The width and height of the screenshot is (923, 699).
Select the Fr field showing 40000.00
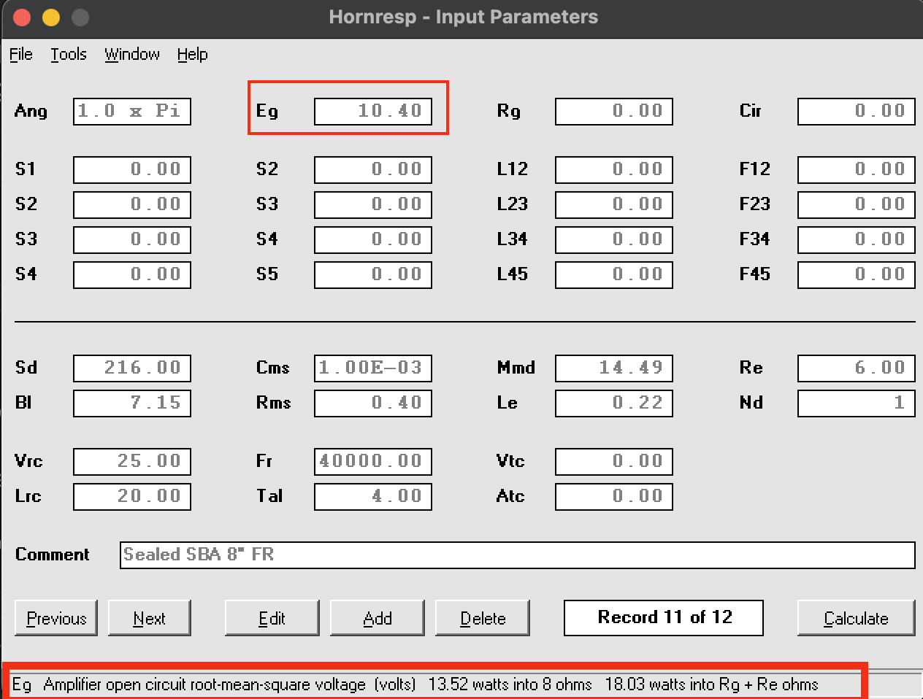373,462
